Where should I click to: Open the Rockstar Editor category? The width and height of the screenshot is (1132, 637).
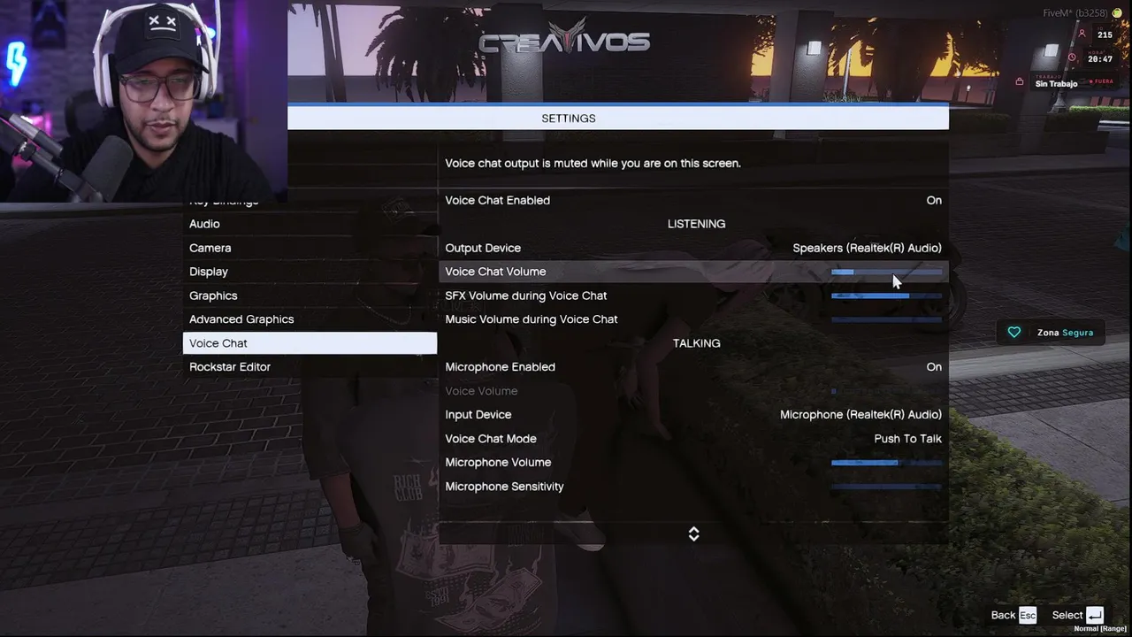310,367
